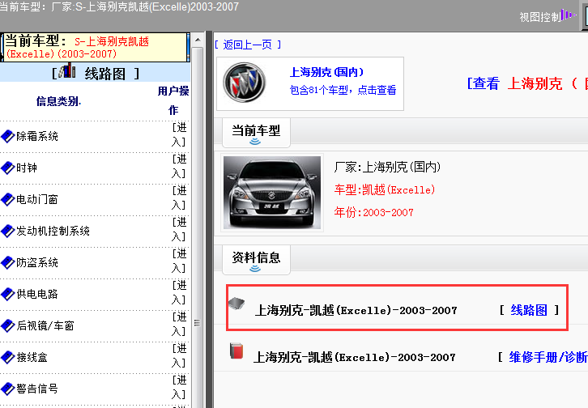The image size is (588, 408).
Task: Enter the 后视镜/车窗 category via 进入
Action: (179, 324)
